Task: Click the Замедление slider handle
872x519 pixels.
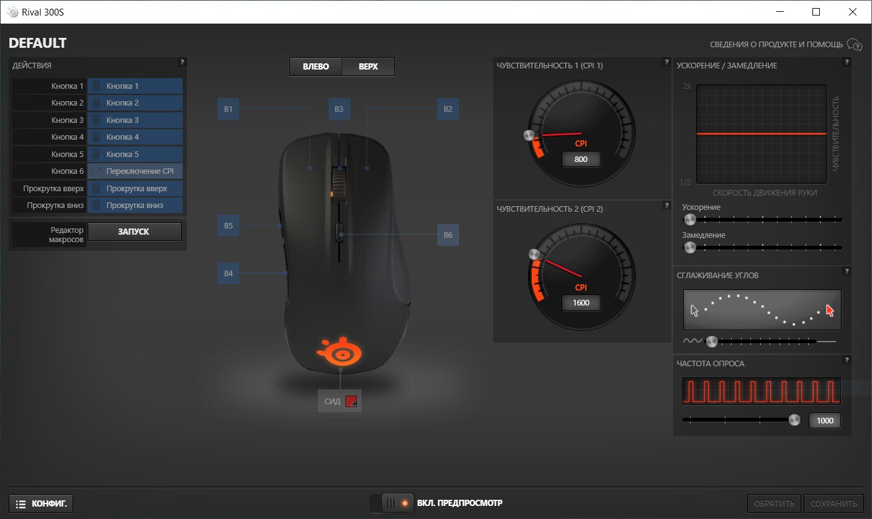Action: tap(689, 248)
